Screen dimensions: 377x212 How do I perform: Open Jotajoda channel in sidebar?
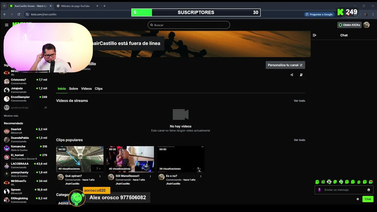coord(26,90)
